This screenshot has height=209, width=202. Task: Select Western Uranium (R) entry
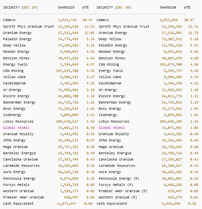118,197
